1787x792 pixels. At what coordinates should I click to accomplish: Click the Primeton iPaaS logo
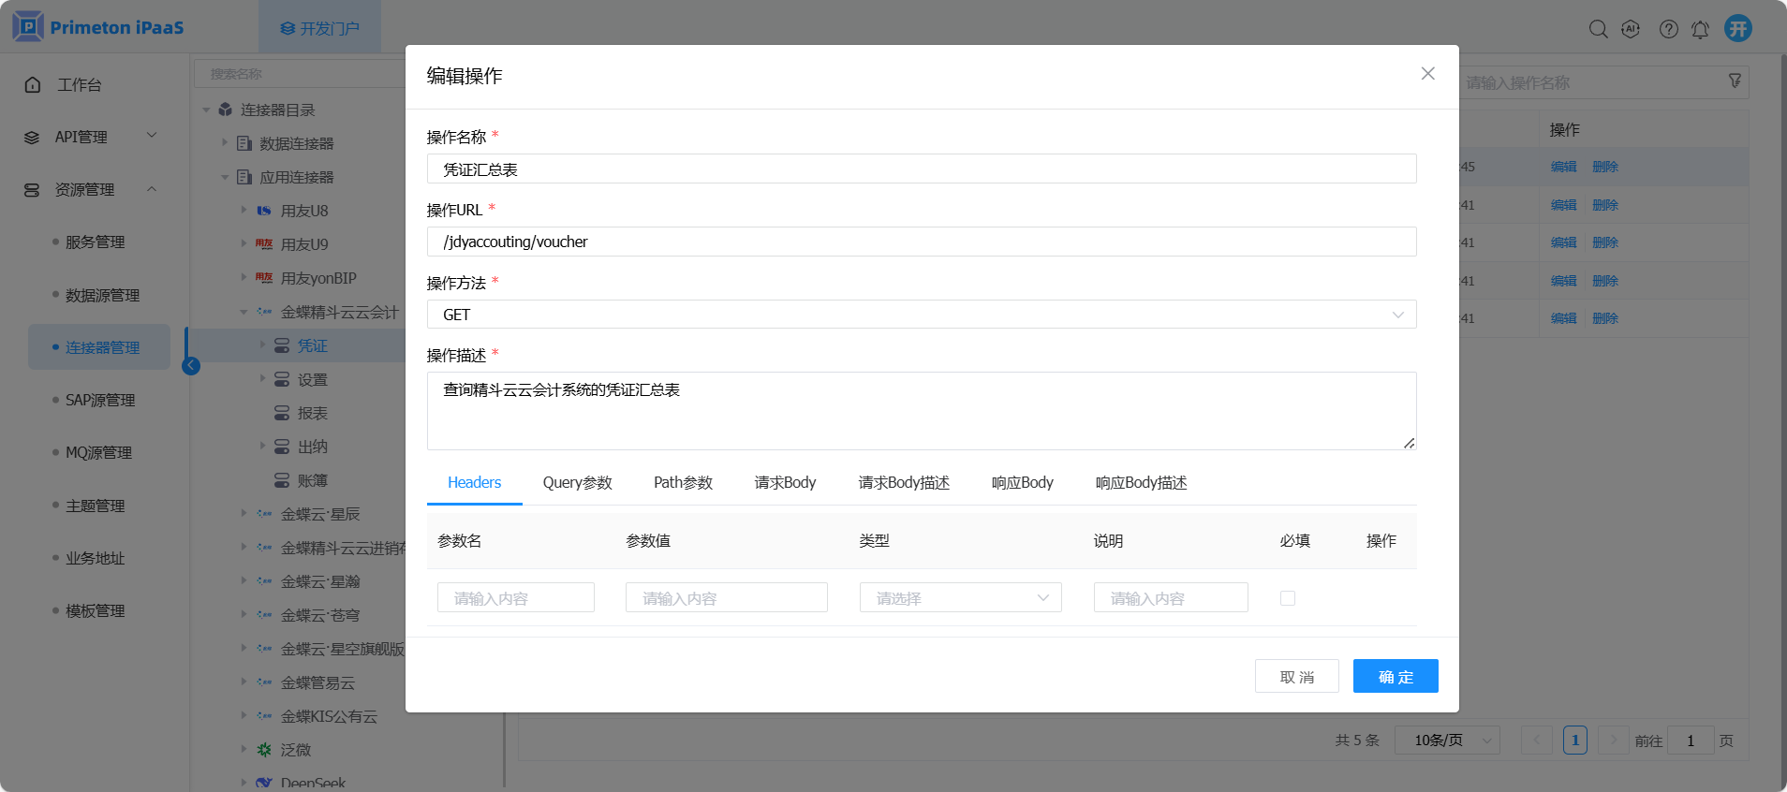click(x=98, y=27)
